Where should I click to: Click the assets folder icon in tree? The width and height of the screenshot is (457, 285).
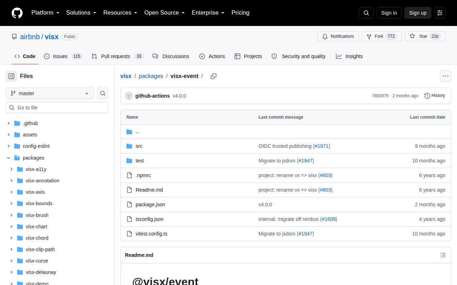coord(17,135)
